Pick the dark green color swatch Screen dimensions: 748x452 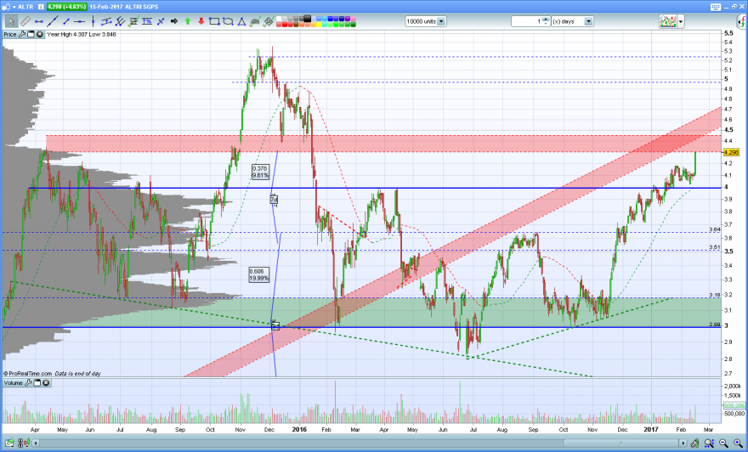(x=353, y=24)
